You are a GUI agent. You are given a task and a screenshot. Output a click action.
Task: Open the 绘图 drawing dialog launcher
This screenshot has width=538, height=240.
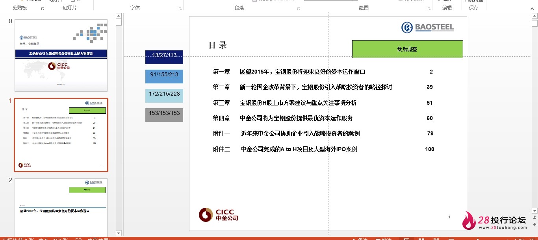(x=429, y=9)
